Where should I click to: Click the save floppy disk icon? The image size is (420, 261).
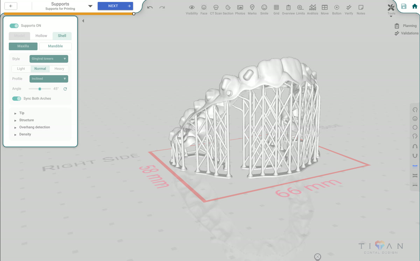[x=404, y=6]
